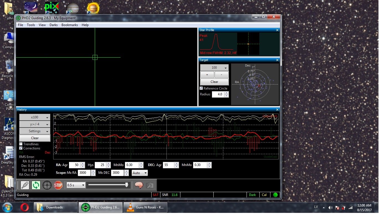
Task: Close the Star Profile panel
Action: coord(277,30)
